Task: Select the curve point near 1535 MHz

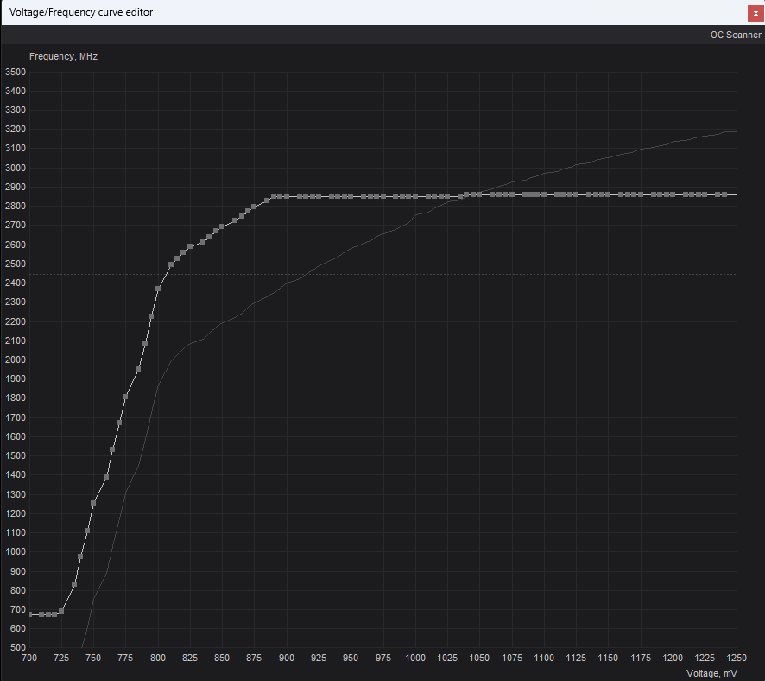Action: pyautogui.click(x=112, y=449)
